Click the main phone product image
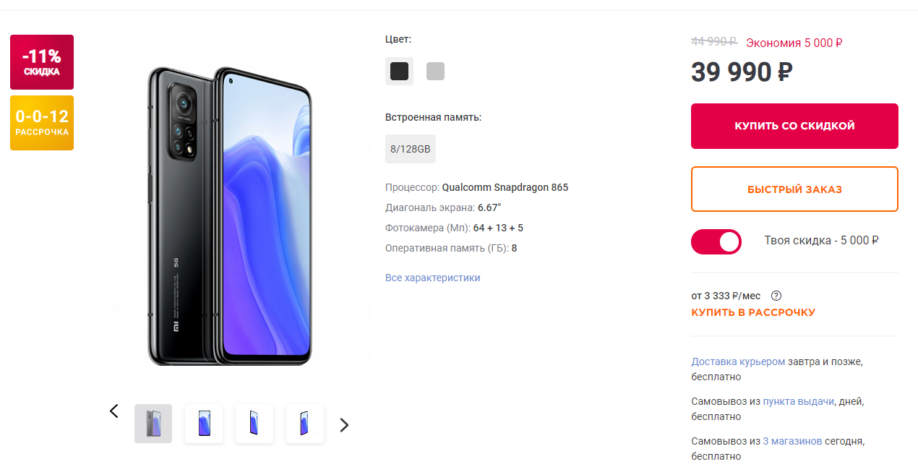Screen dimensions: 918x467 230,214
